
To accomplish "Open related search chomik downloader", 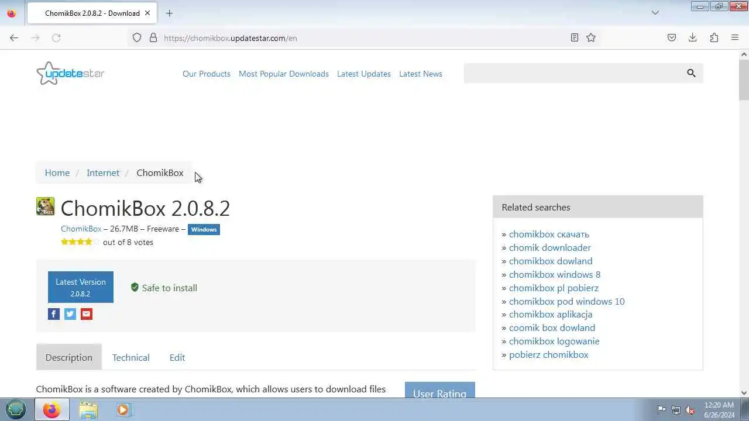I will (x=550, y=247).
